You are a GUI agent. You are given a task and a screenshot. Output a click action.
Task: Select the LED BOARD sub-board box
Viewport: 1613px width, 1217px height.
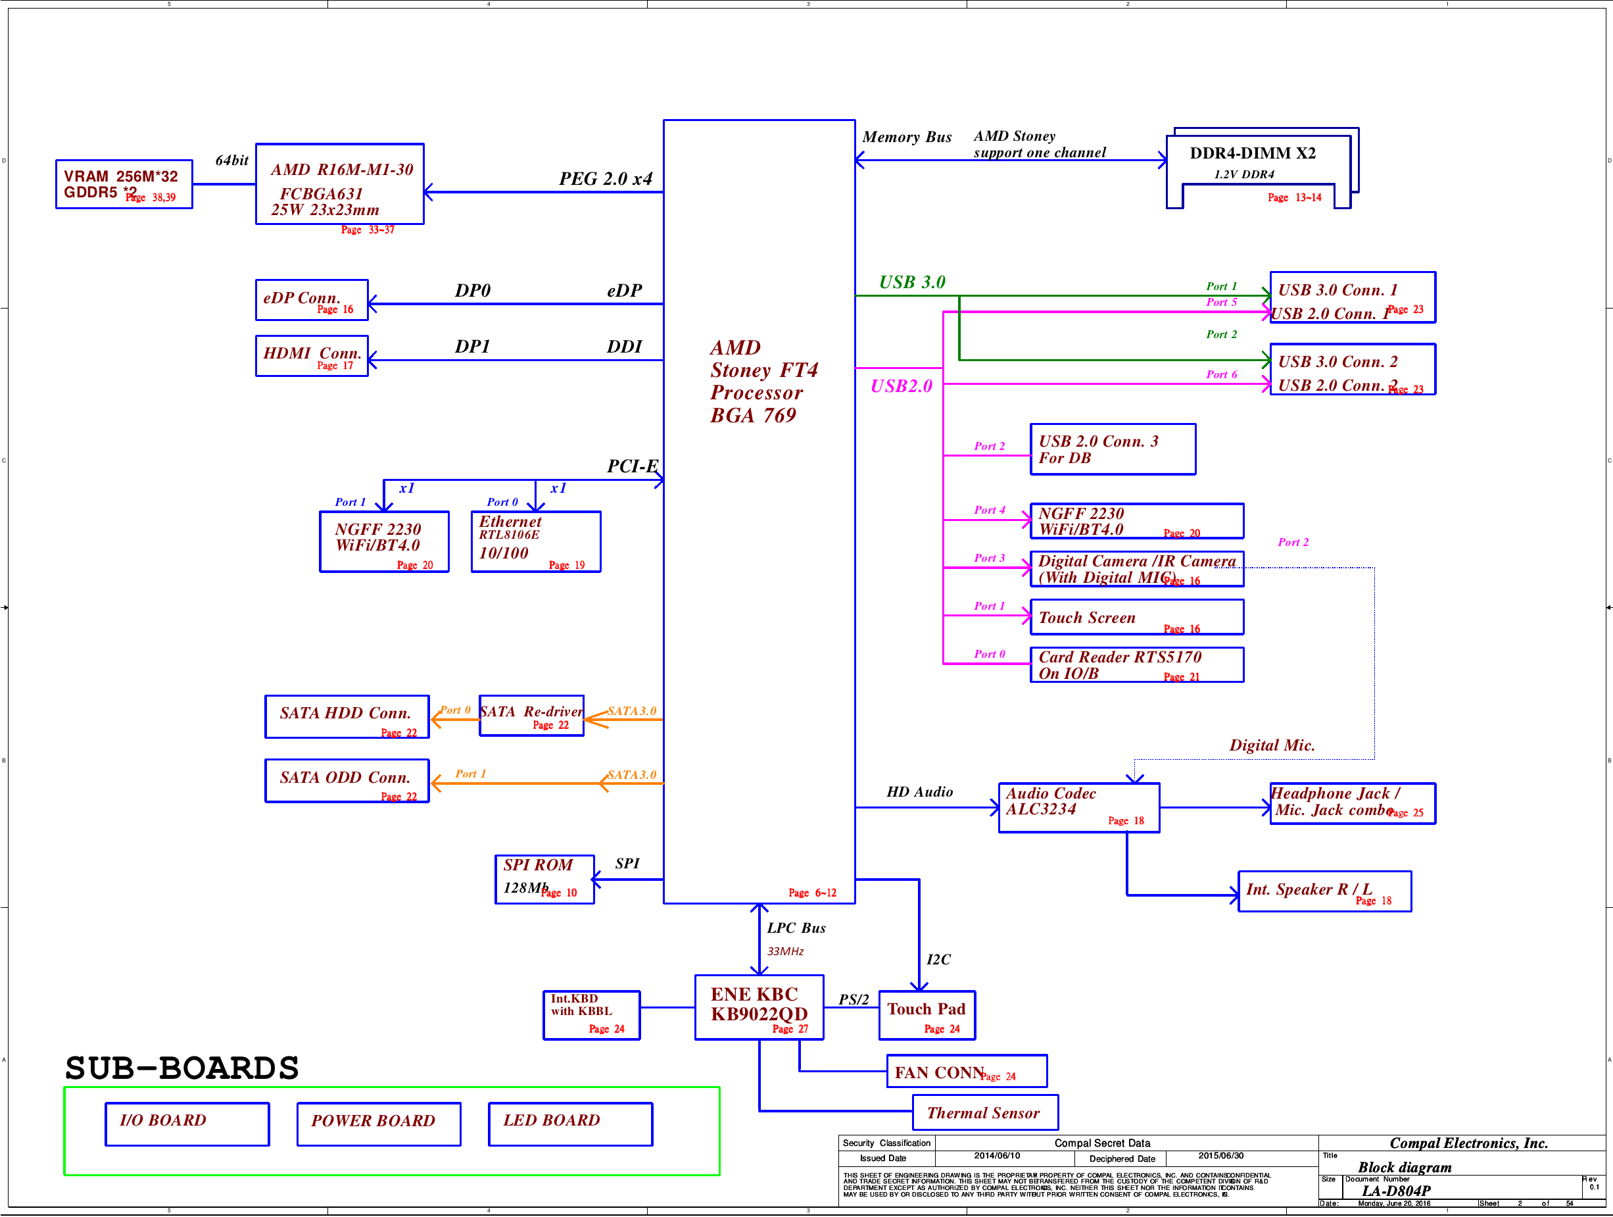click(x=570, y=1124)
